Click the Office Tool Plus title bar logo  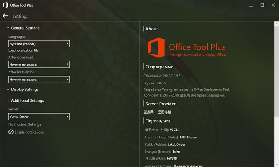[6, 5]
